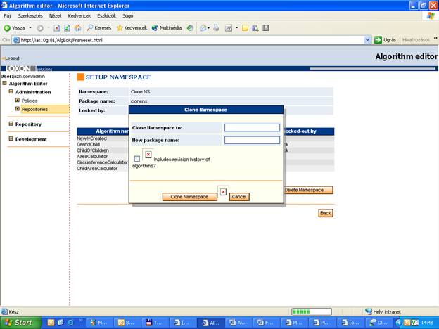Open the Keresés search pane
Screen dimensions: 439x329
pos(99,28)
